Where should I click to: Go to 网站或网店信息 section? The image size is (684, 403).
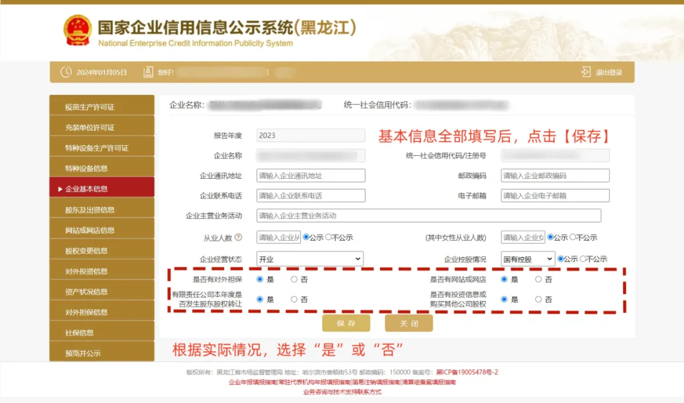102,230
